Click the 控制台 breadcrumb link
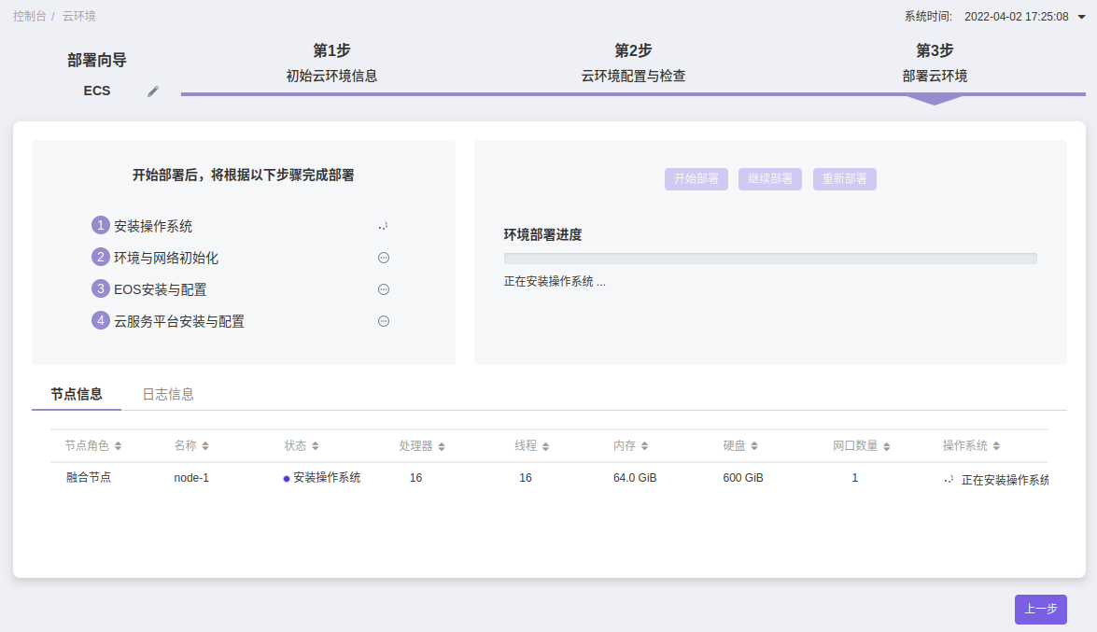The height and width of the screenshot is (632, 1097). [x=29, y=17]
